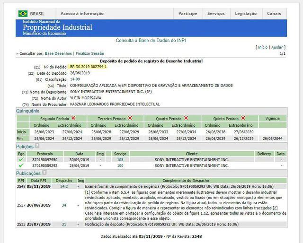Go to Início link
303x243 pixels.
pos(262,47)
